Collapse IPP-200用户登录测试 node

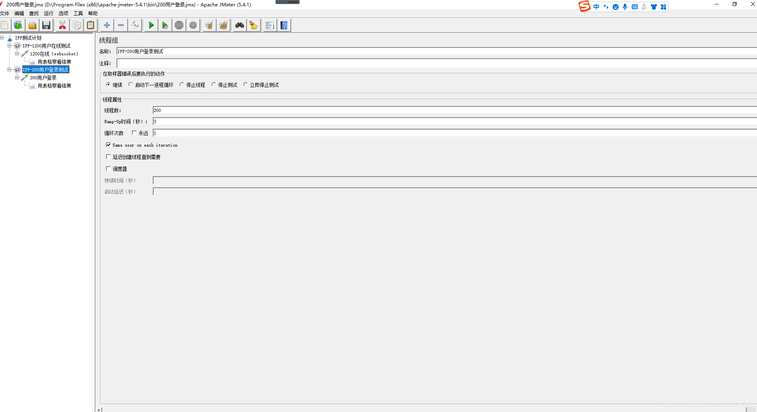(x=10, y=70)
